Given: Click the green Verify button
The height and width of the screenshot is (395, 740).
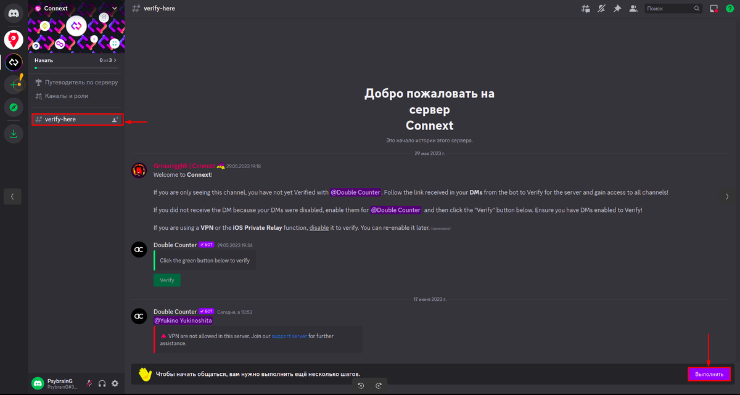Looking at the screenshot, I should click(x=167, y=280).
